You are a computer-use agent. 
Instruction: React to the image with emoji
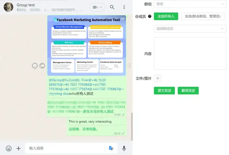click(x=35, y=66)
